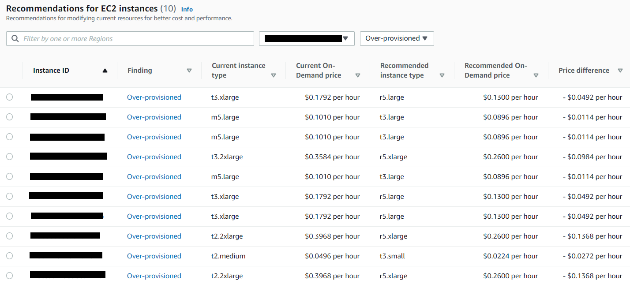Click the Recommended On-Demand price sort arrow
Image resolution: width=630 pixels, height=284 pixels.
coord(536,75)
